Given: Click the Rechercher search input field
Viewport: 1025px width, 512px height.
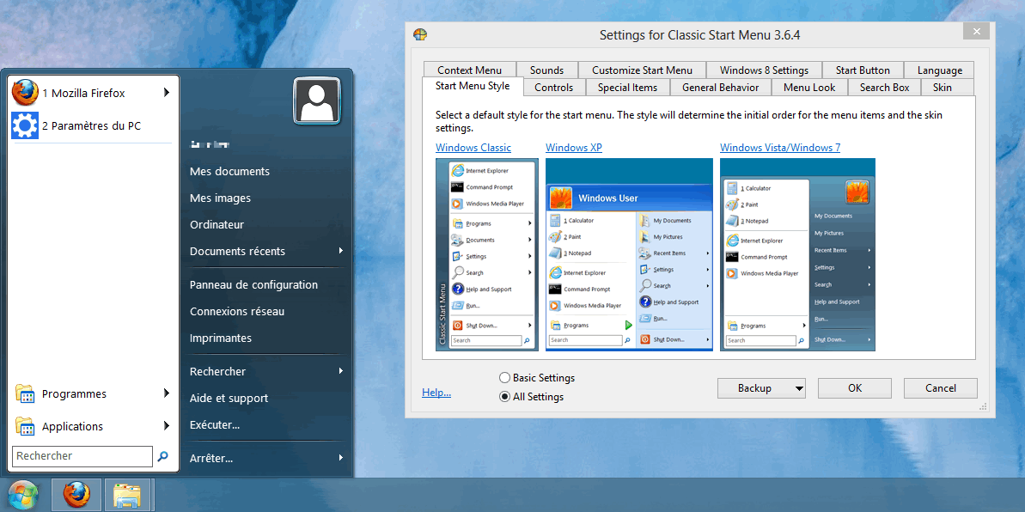Looking at the screenshot, I should click(x=82, y=456).
